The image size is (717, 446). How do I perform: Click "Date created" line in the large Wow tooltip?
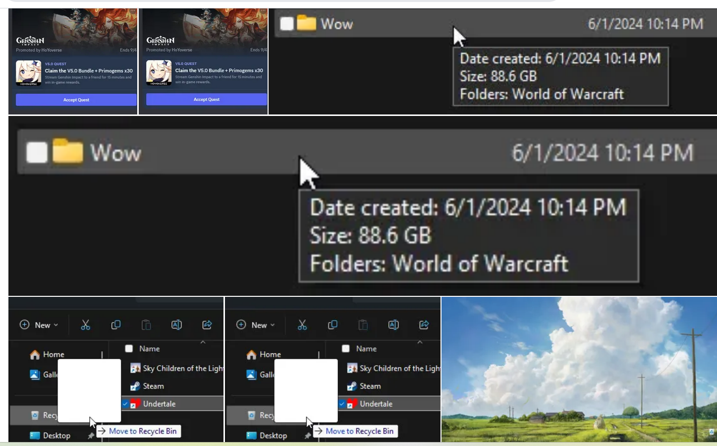click(468, 207)
